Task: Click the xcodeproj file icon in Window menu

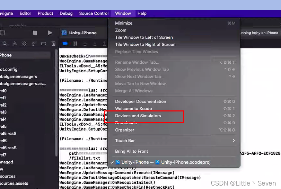Action: click(157, 162)
